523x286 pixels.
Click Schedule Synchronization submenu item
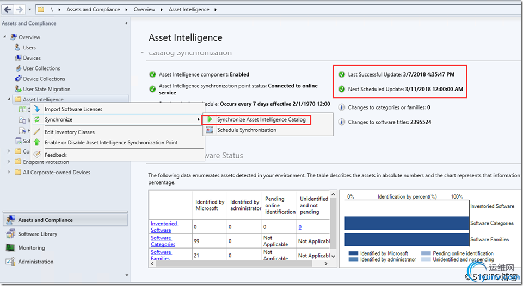pyautogui.click(x=268, y=130)
